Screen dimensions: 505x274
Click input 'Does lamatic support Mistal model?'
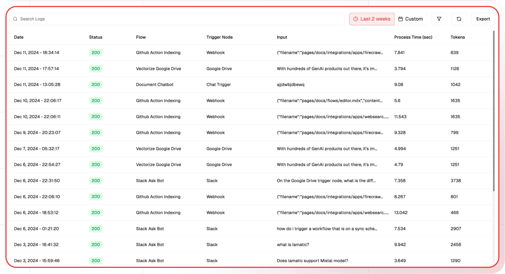tap(313, 261)
